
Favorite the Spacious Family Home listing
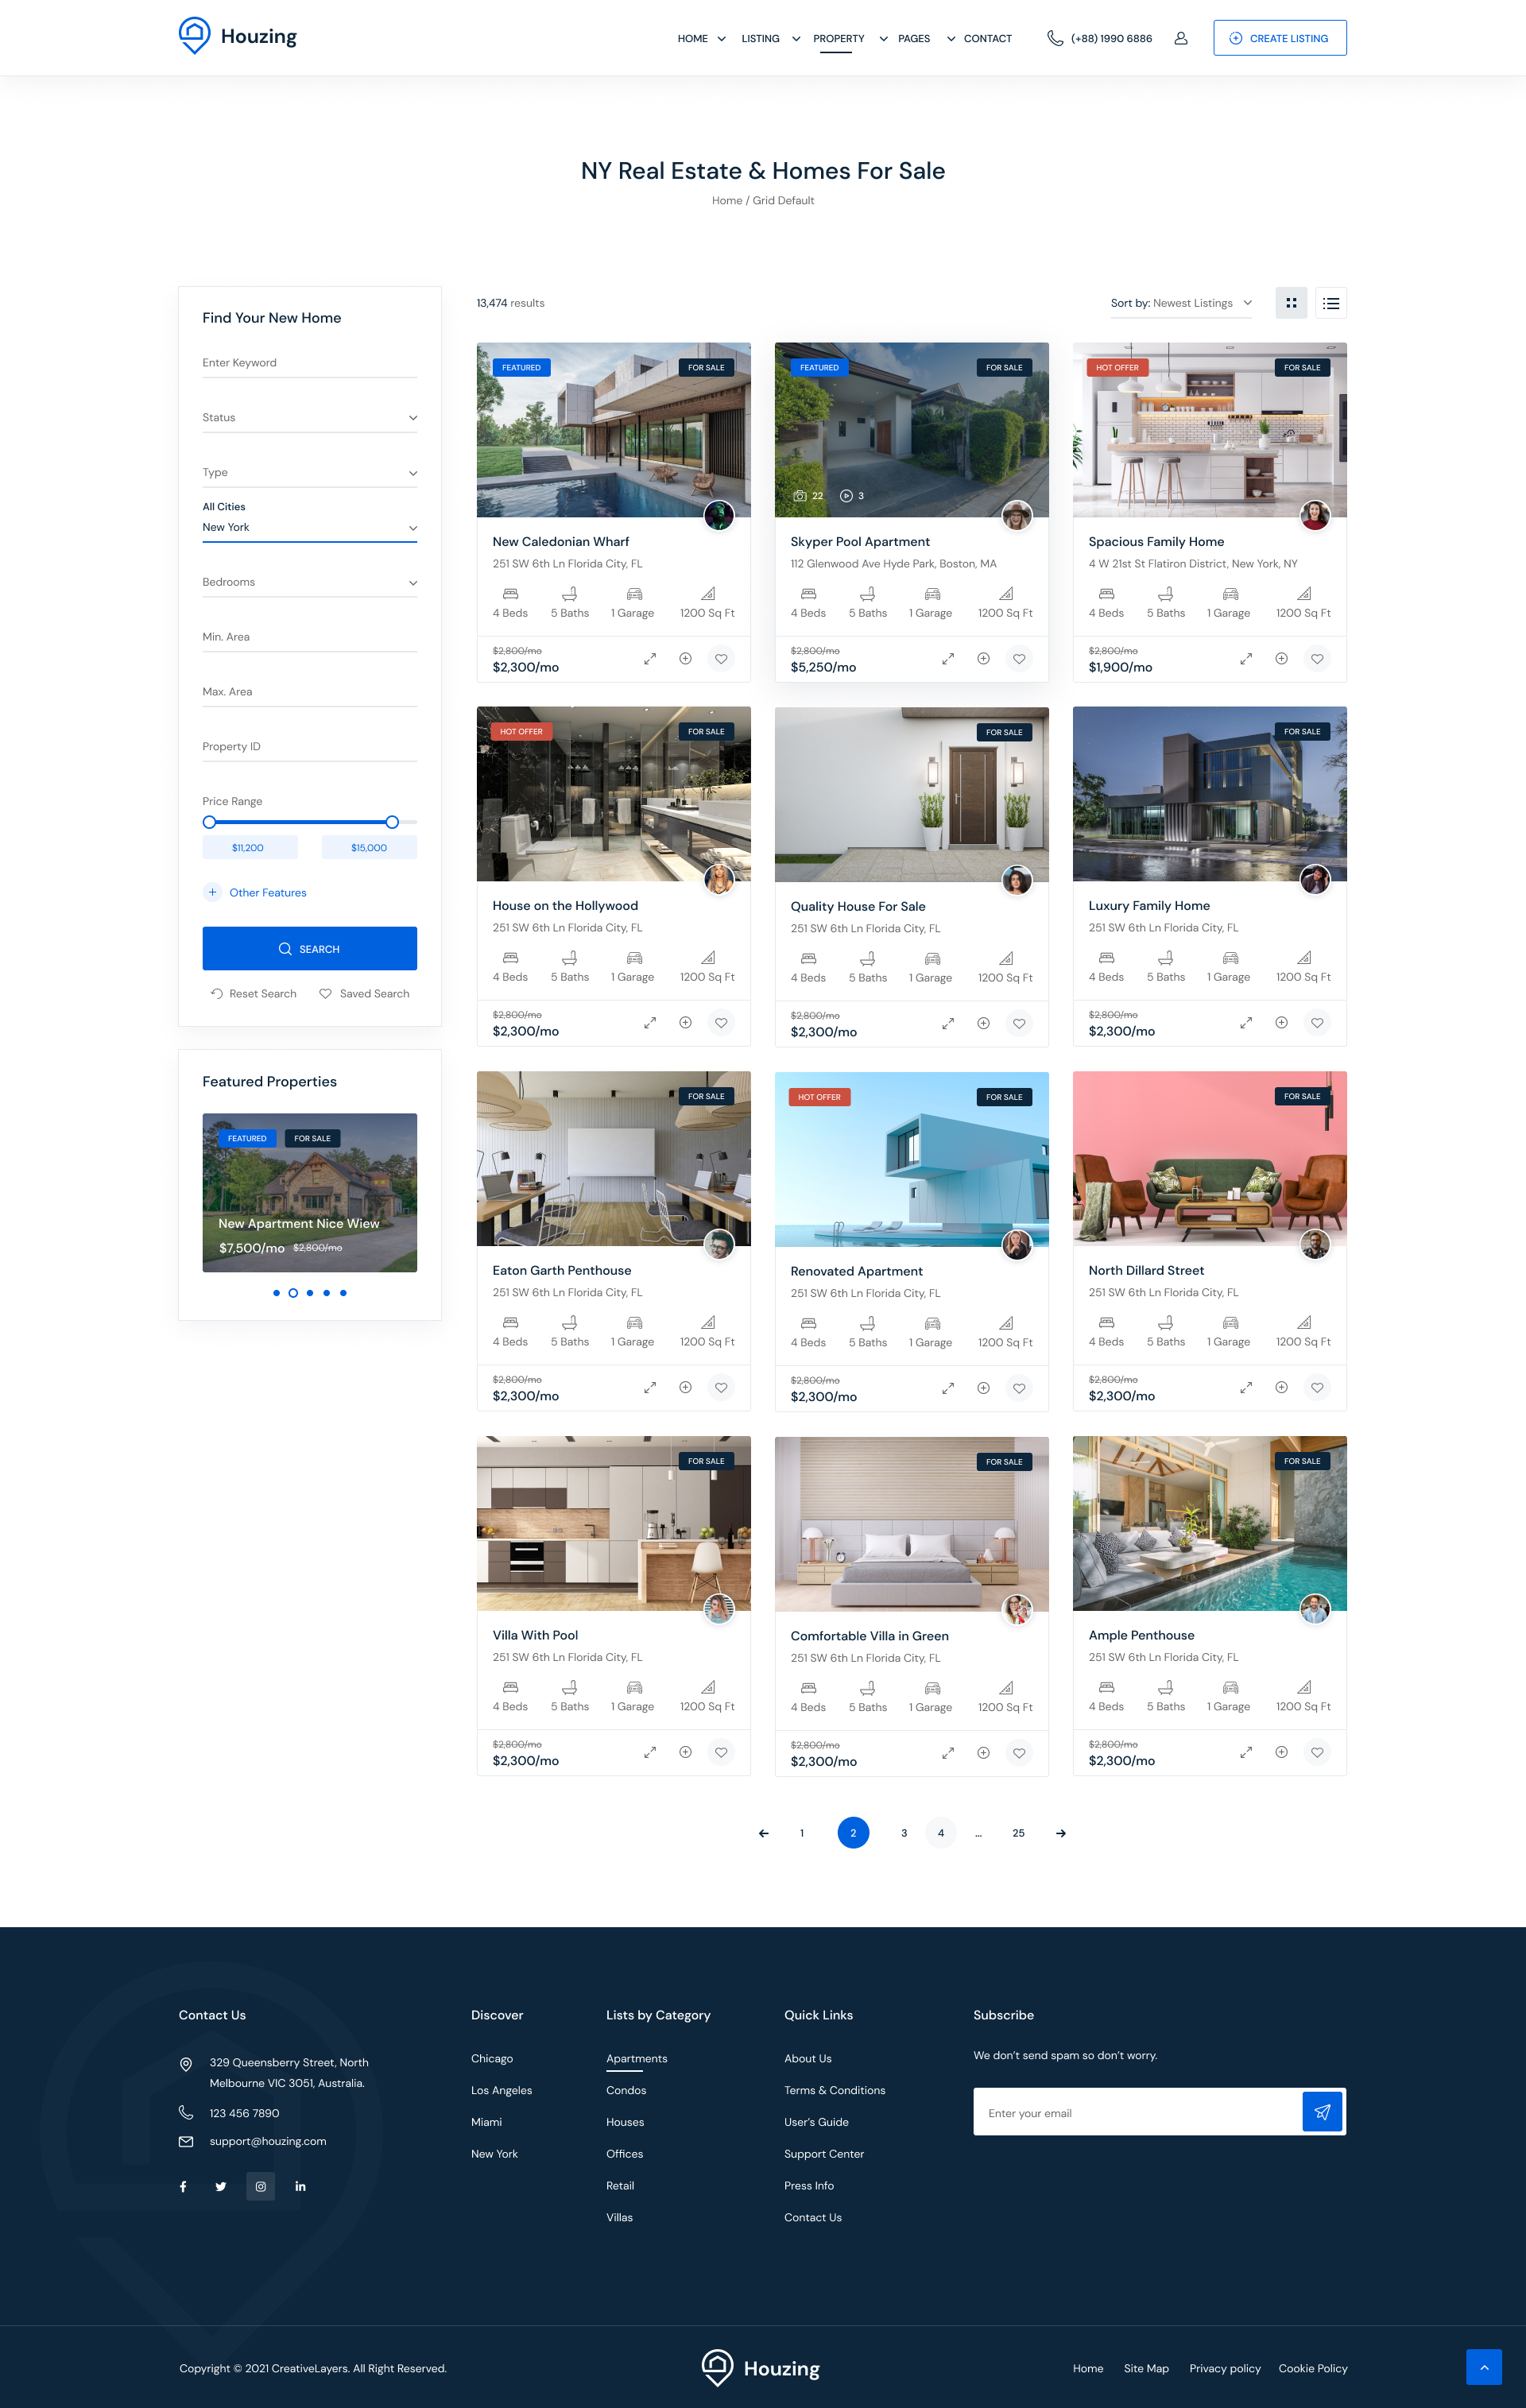[x=1317, y=659]
